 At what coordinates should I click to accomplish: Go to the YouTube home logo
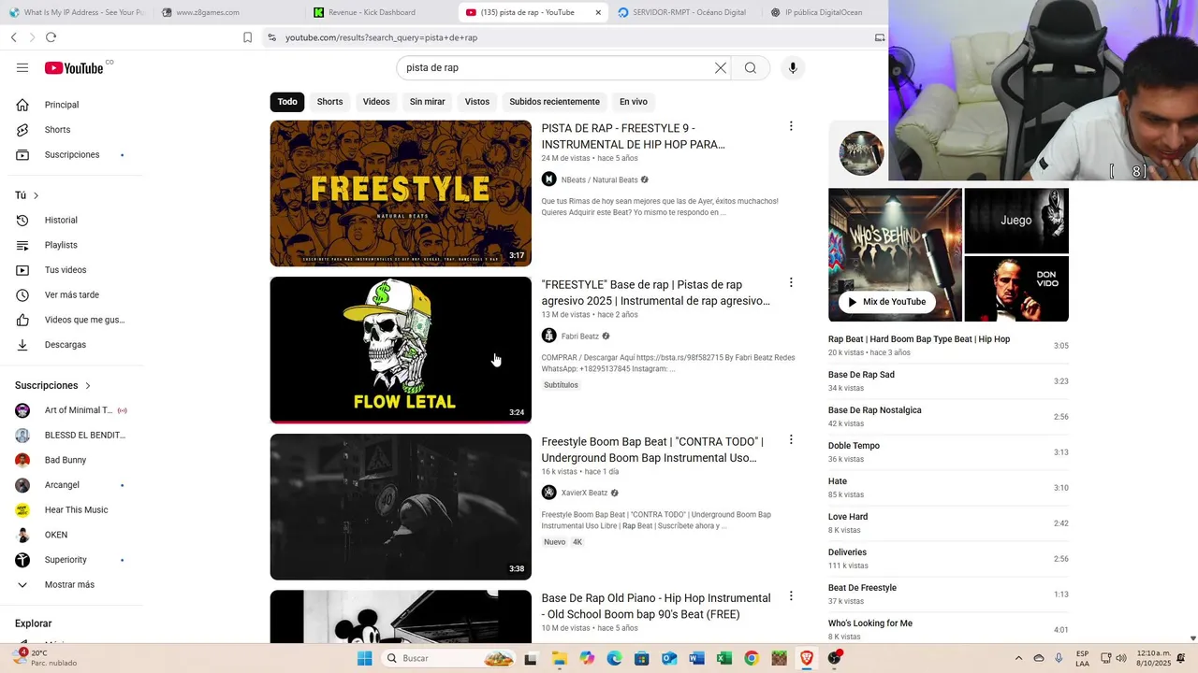click(74, 68)
